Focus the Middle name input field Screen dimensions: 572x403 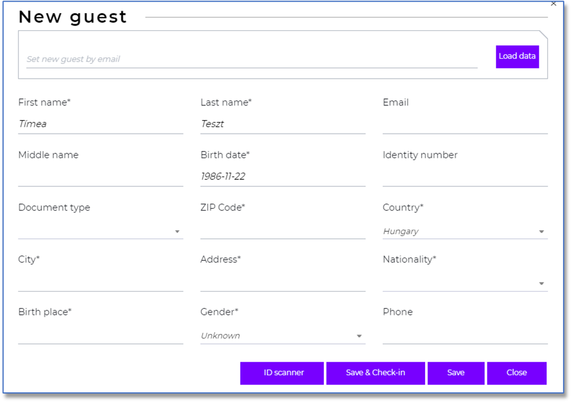(100, 177)
